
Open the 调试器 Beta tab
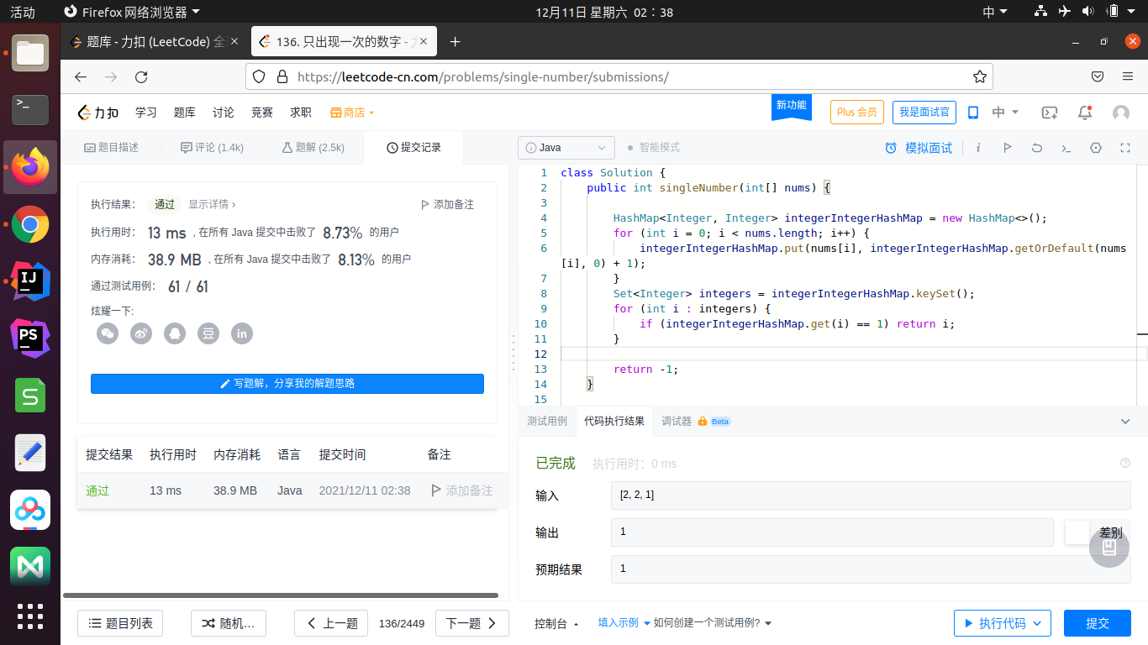point(696,422)
